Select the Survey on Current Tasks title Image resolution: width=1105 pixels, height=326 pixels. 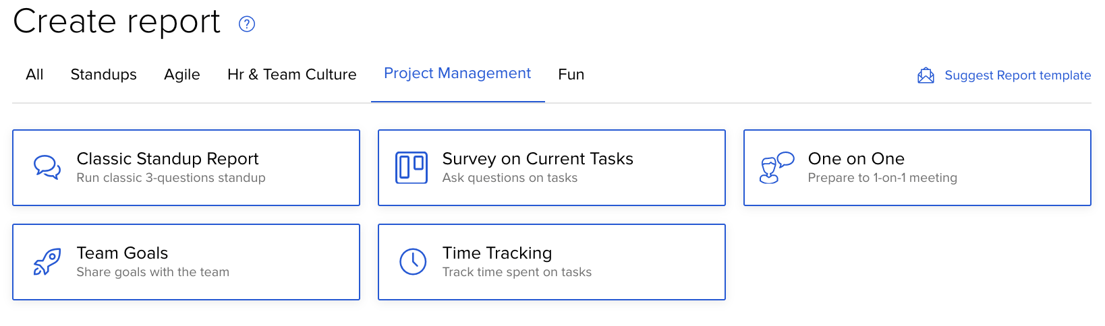click(x=538, y=158)
